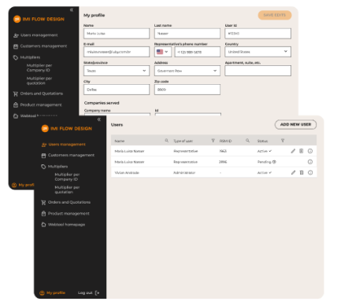Filter the Status column

click(283, 141)
